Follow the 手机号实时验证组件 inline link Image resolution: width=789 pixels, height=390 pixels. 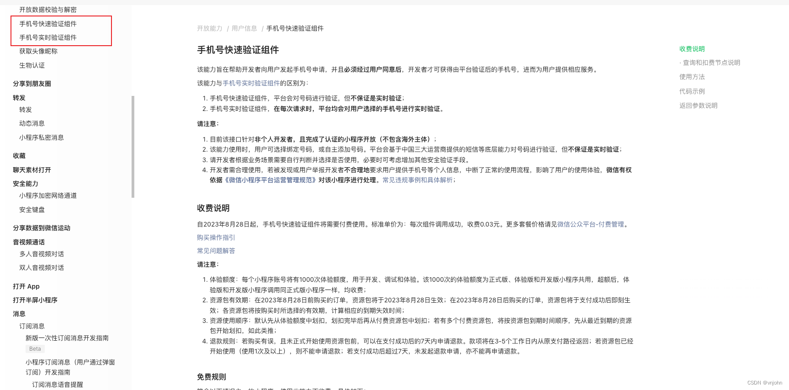click(x=251, y=83)
